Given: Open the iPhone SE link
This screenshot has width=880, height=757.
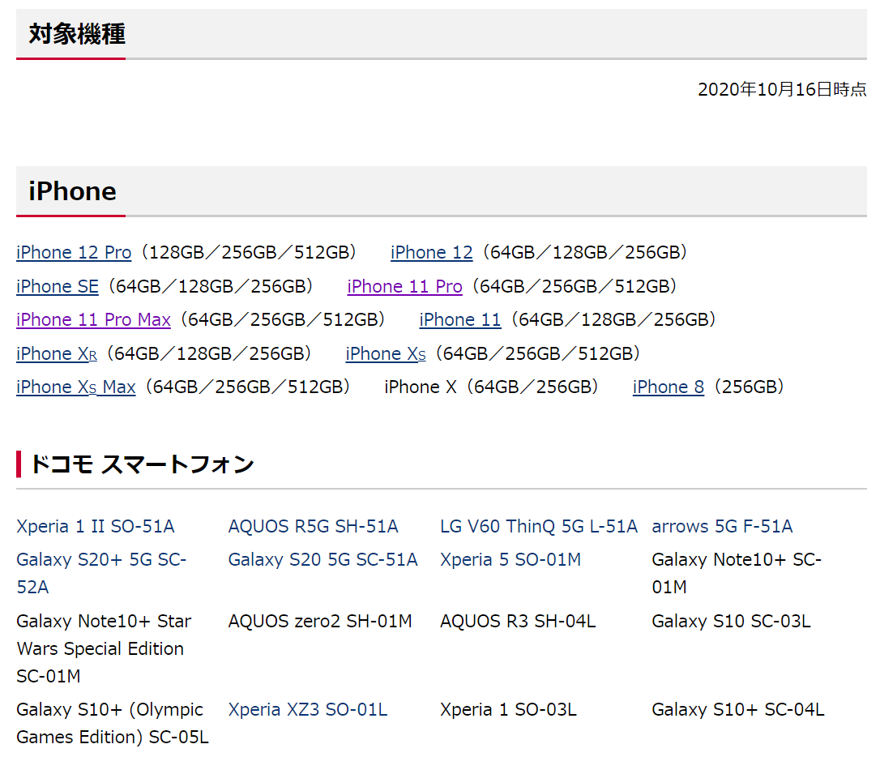Looking at the screenshot, I should (x=58, y=286).
